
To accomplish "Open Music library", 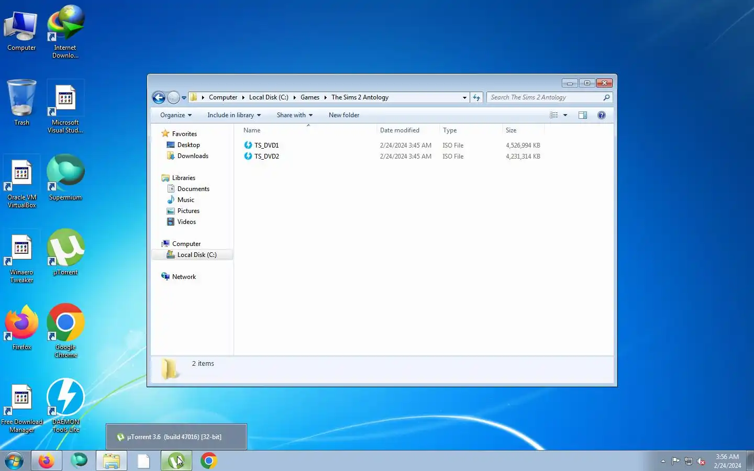I will [x=185, y=200].
